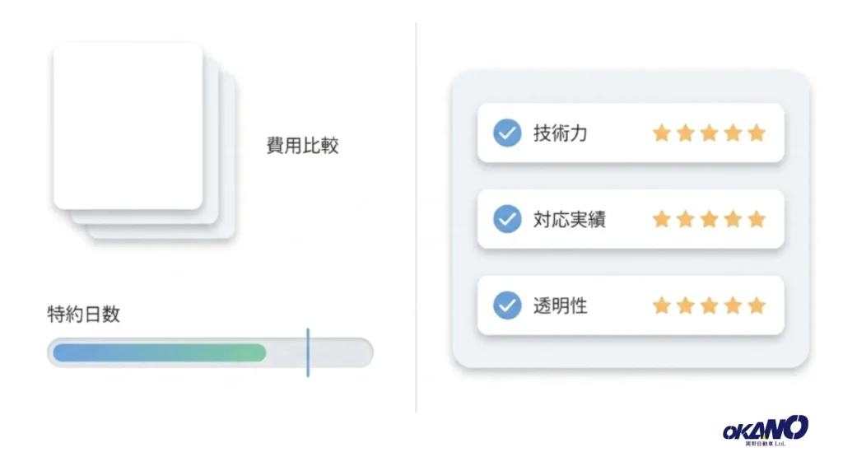Click the first star in 対応実績 row

point(661,219)
